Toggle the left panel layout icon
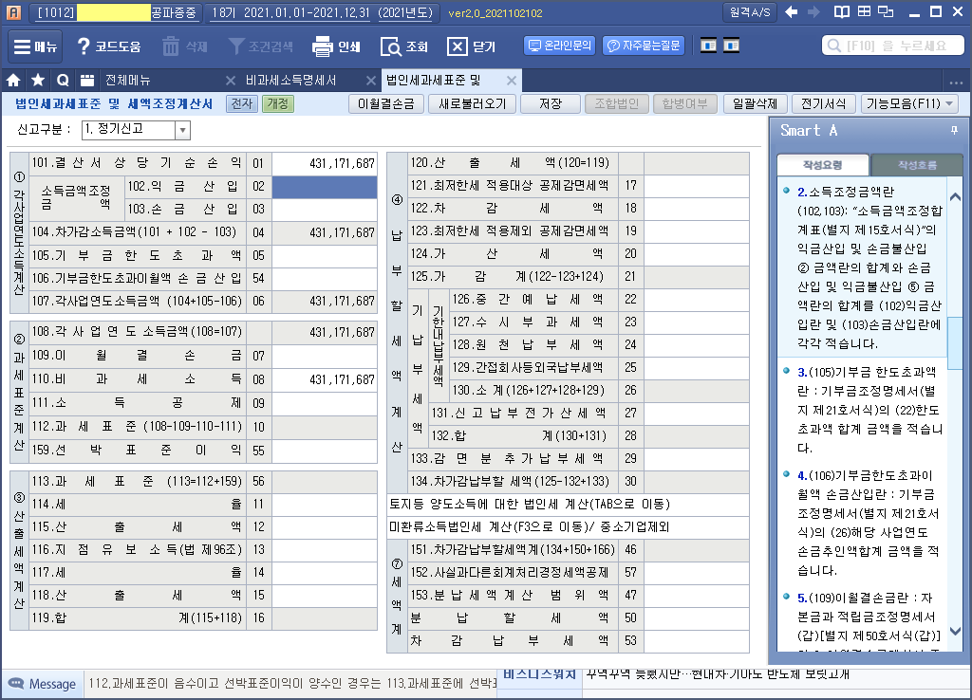 708,46
